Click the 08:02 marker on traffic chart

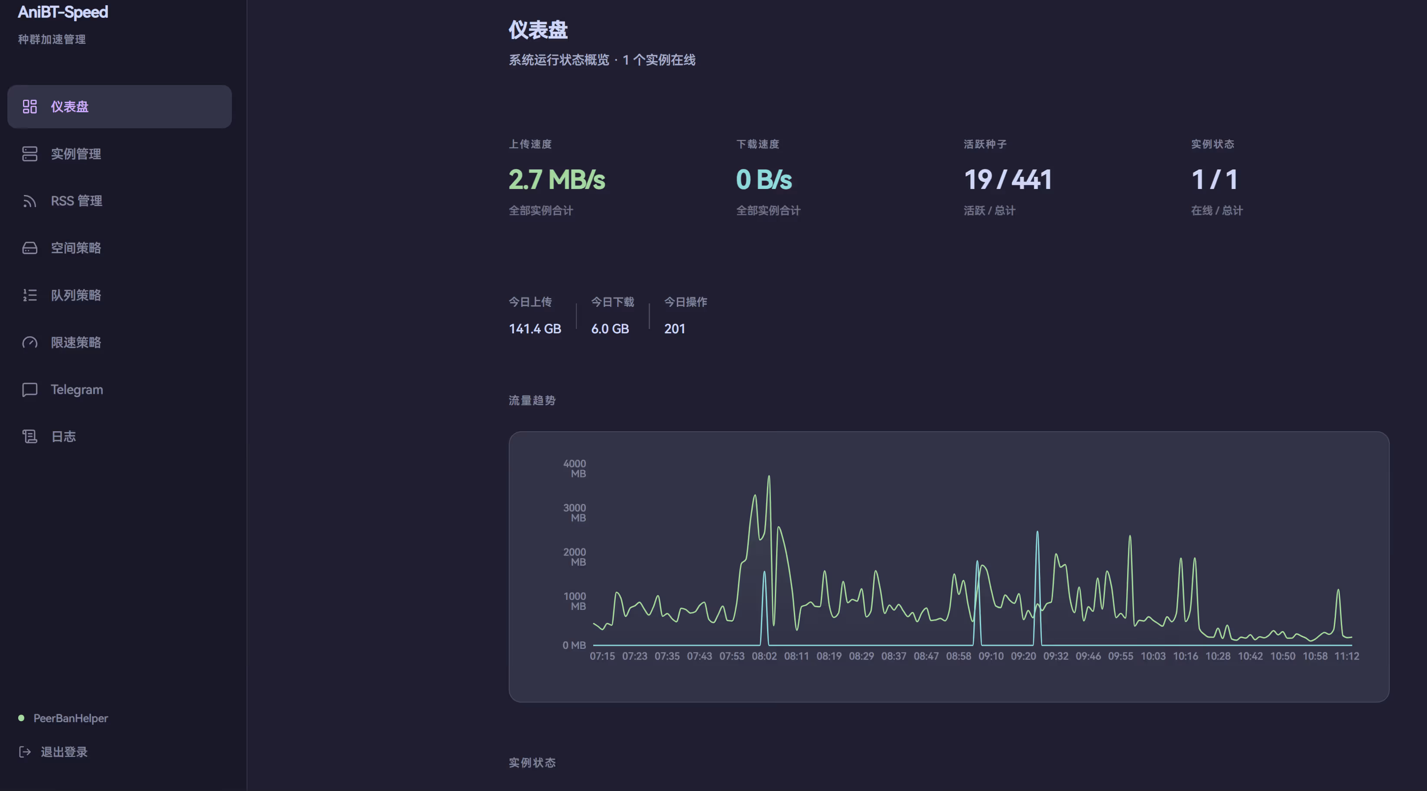click(764, 656)
